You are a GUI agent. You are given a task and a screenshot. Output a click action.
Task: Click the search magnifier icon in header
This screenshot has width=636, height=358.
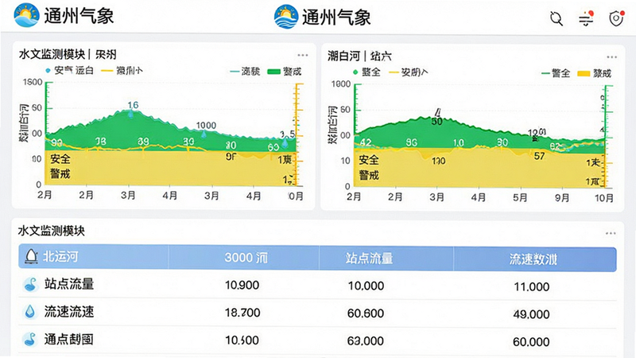pos(556,18)
